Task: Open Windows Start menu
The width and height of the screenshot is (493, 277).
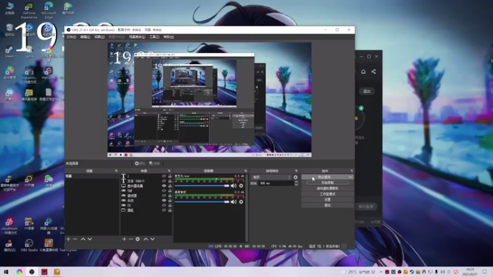Action: pyautogui.click(x=6, y=272)
